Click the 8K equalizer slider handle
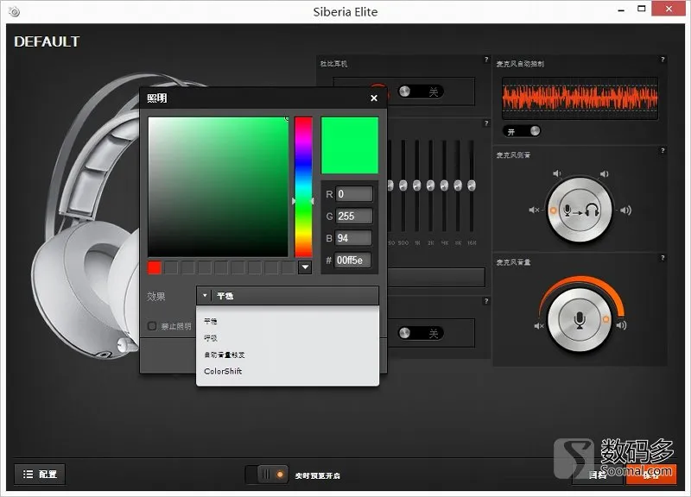The width and height of the screenshot is (691, 497). pos(458,186)
